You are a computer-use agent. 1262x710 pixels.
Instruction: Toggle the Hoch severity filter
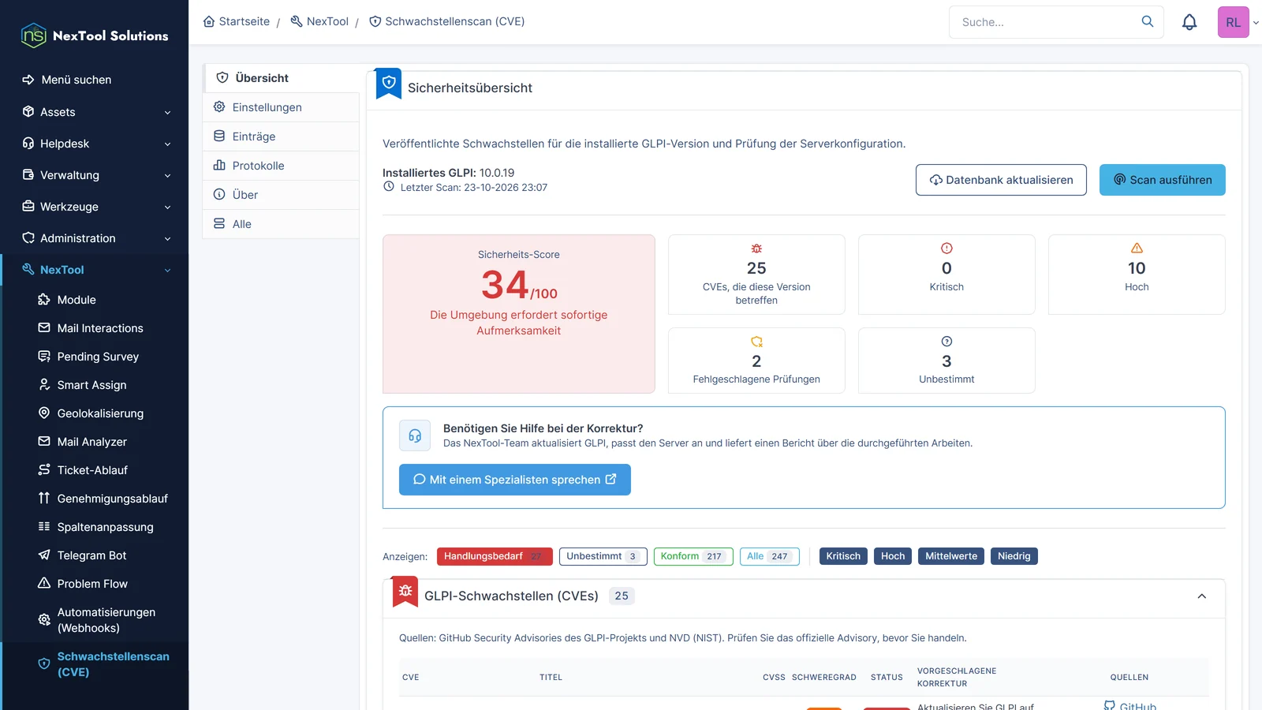pyautogui.click(x=893, y=556)
